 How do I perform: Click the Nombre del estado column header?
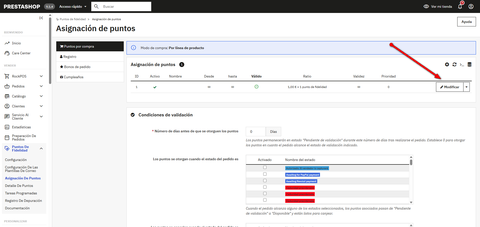pos(300,160)
